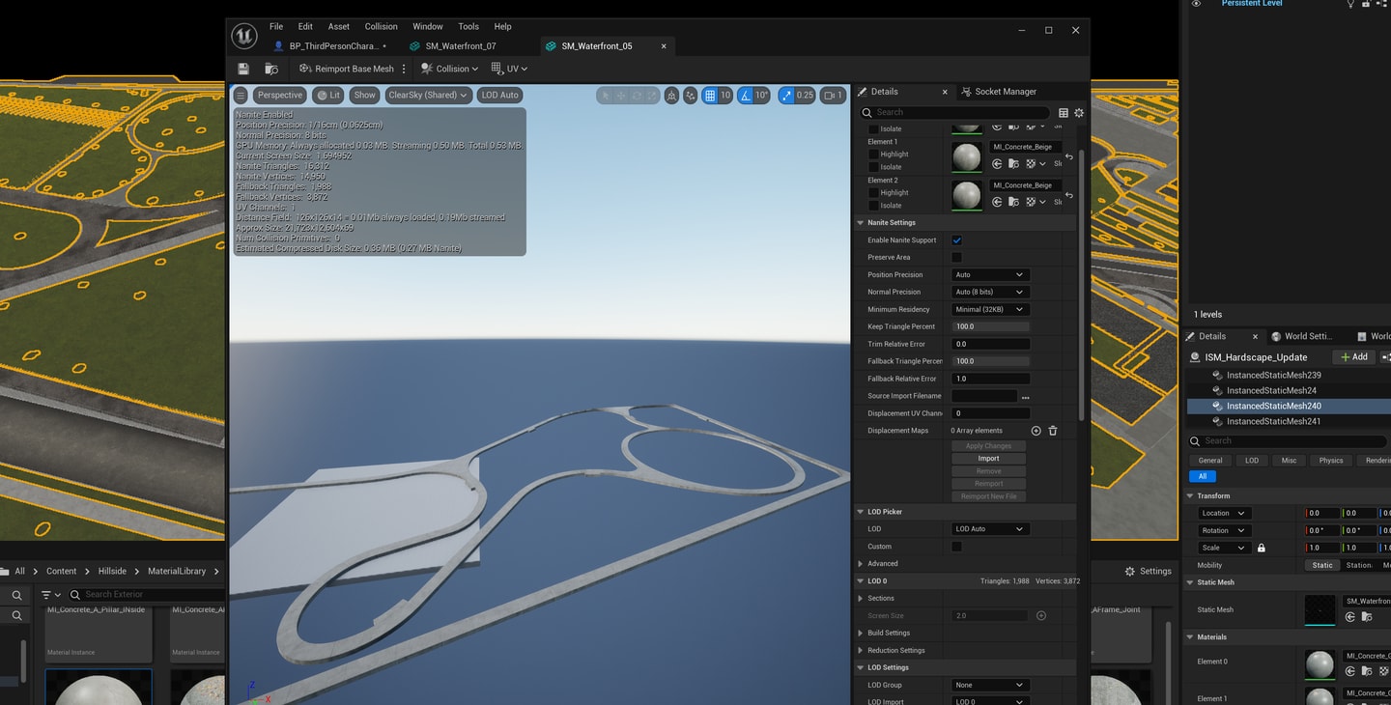
Task: Open Minimum Residency dropdown
Action: [x=990, y=309]
